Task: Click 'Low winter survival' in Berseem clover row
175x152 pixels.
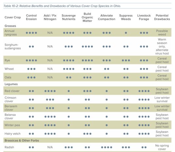Action: [x=162, y=108]
